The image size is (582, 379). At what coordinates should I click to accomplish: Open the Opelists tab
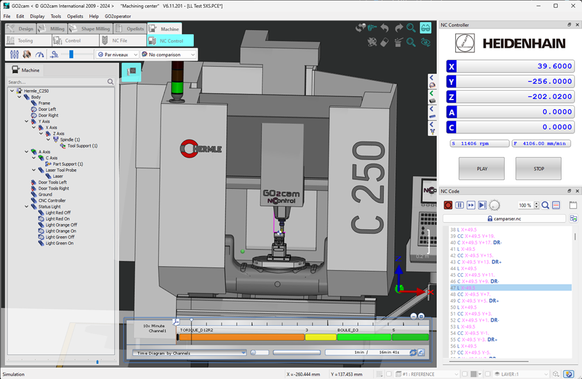(130, 29)
